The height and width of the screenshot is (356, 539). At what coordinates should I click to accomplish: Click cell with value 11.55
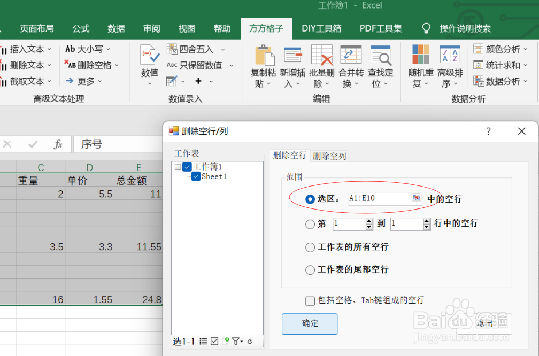coord(138,246)
